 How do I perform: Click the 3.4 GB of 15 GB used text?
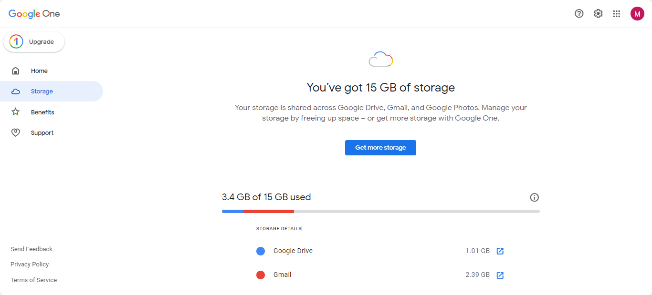[x=266, y=197]
